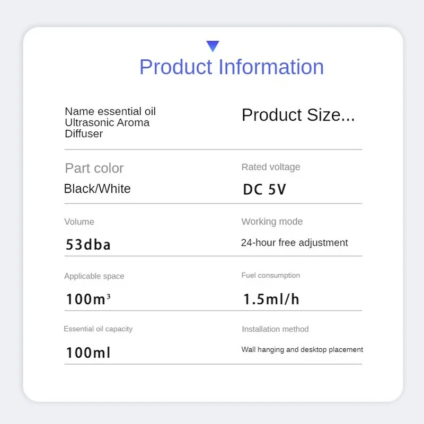Click the Fuel consumption label
The width and height of the screenshot is (424, 424).
(270, 275)
